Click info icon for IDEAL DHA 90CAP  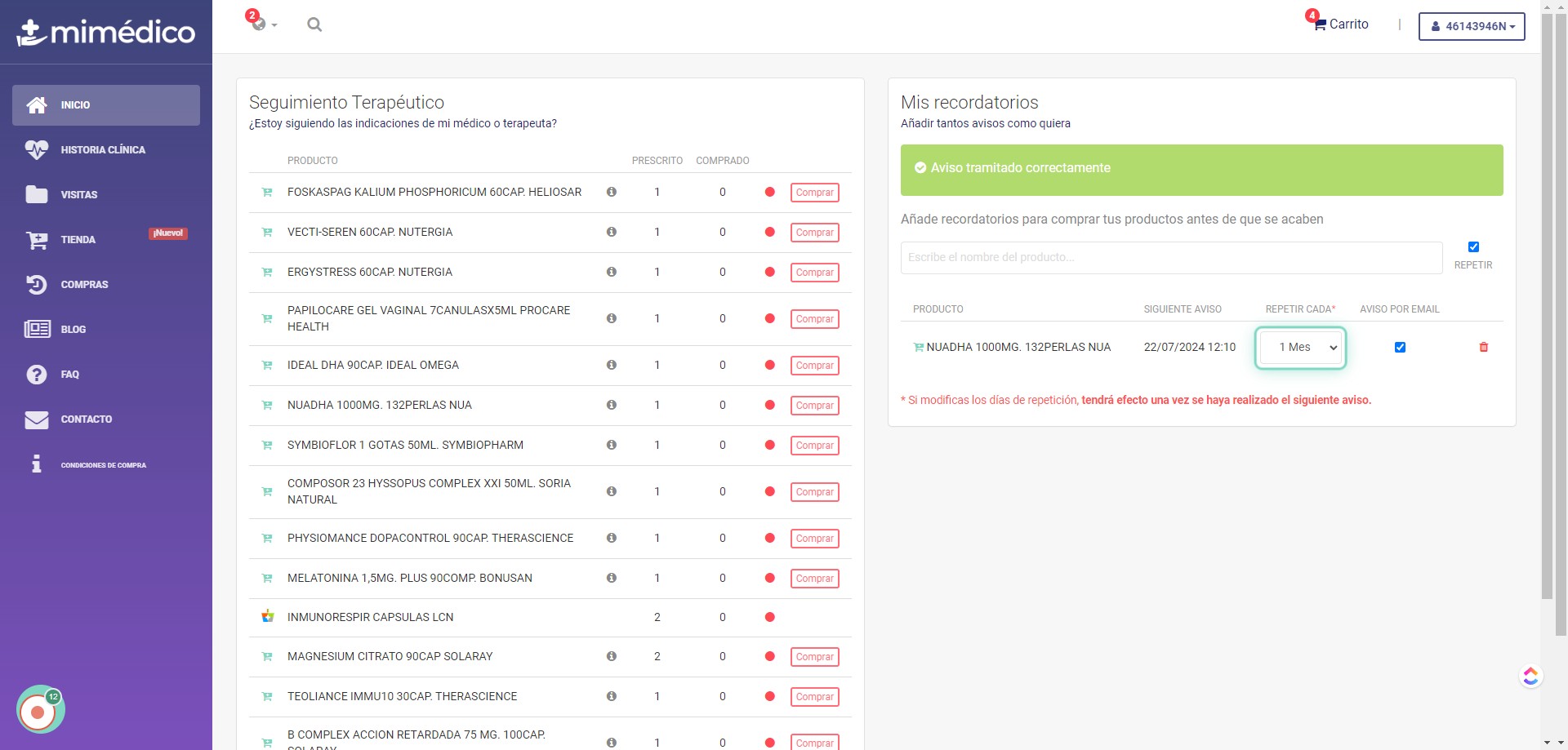611,365
